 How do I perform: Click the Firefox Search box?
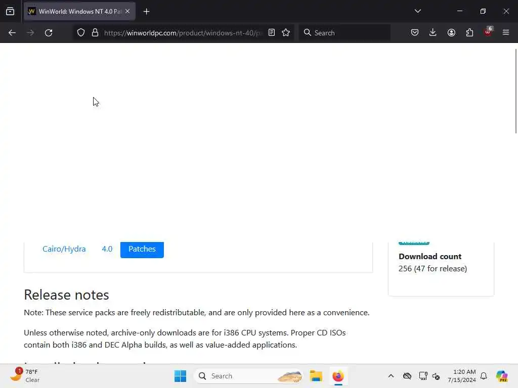click(344, 33)
